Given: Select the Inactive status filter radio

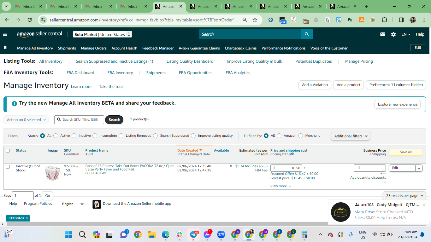Looking at the screenshot, I should click(74, 136).
